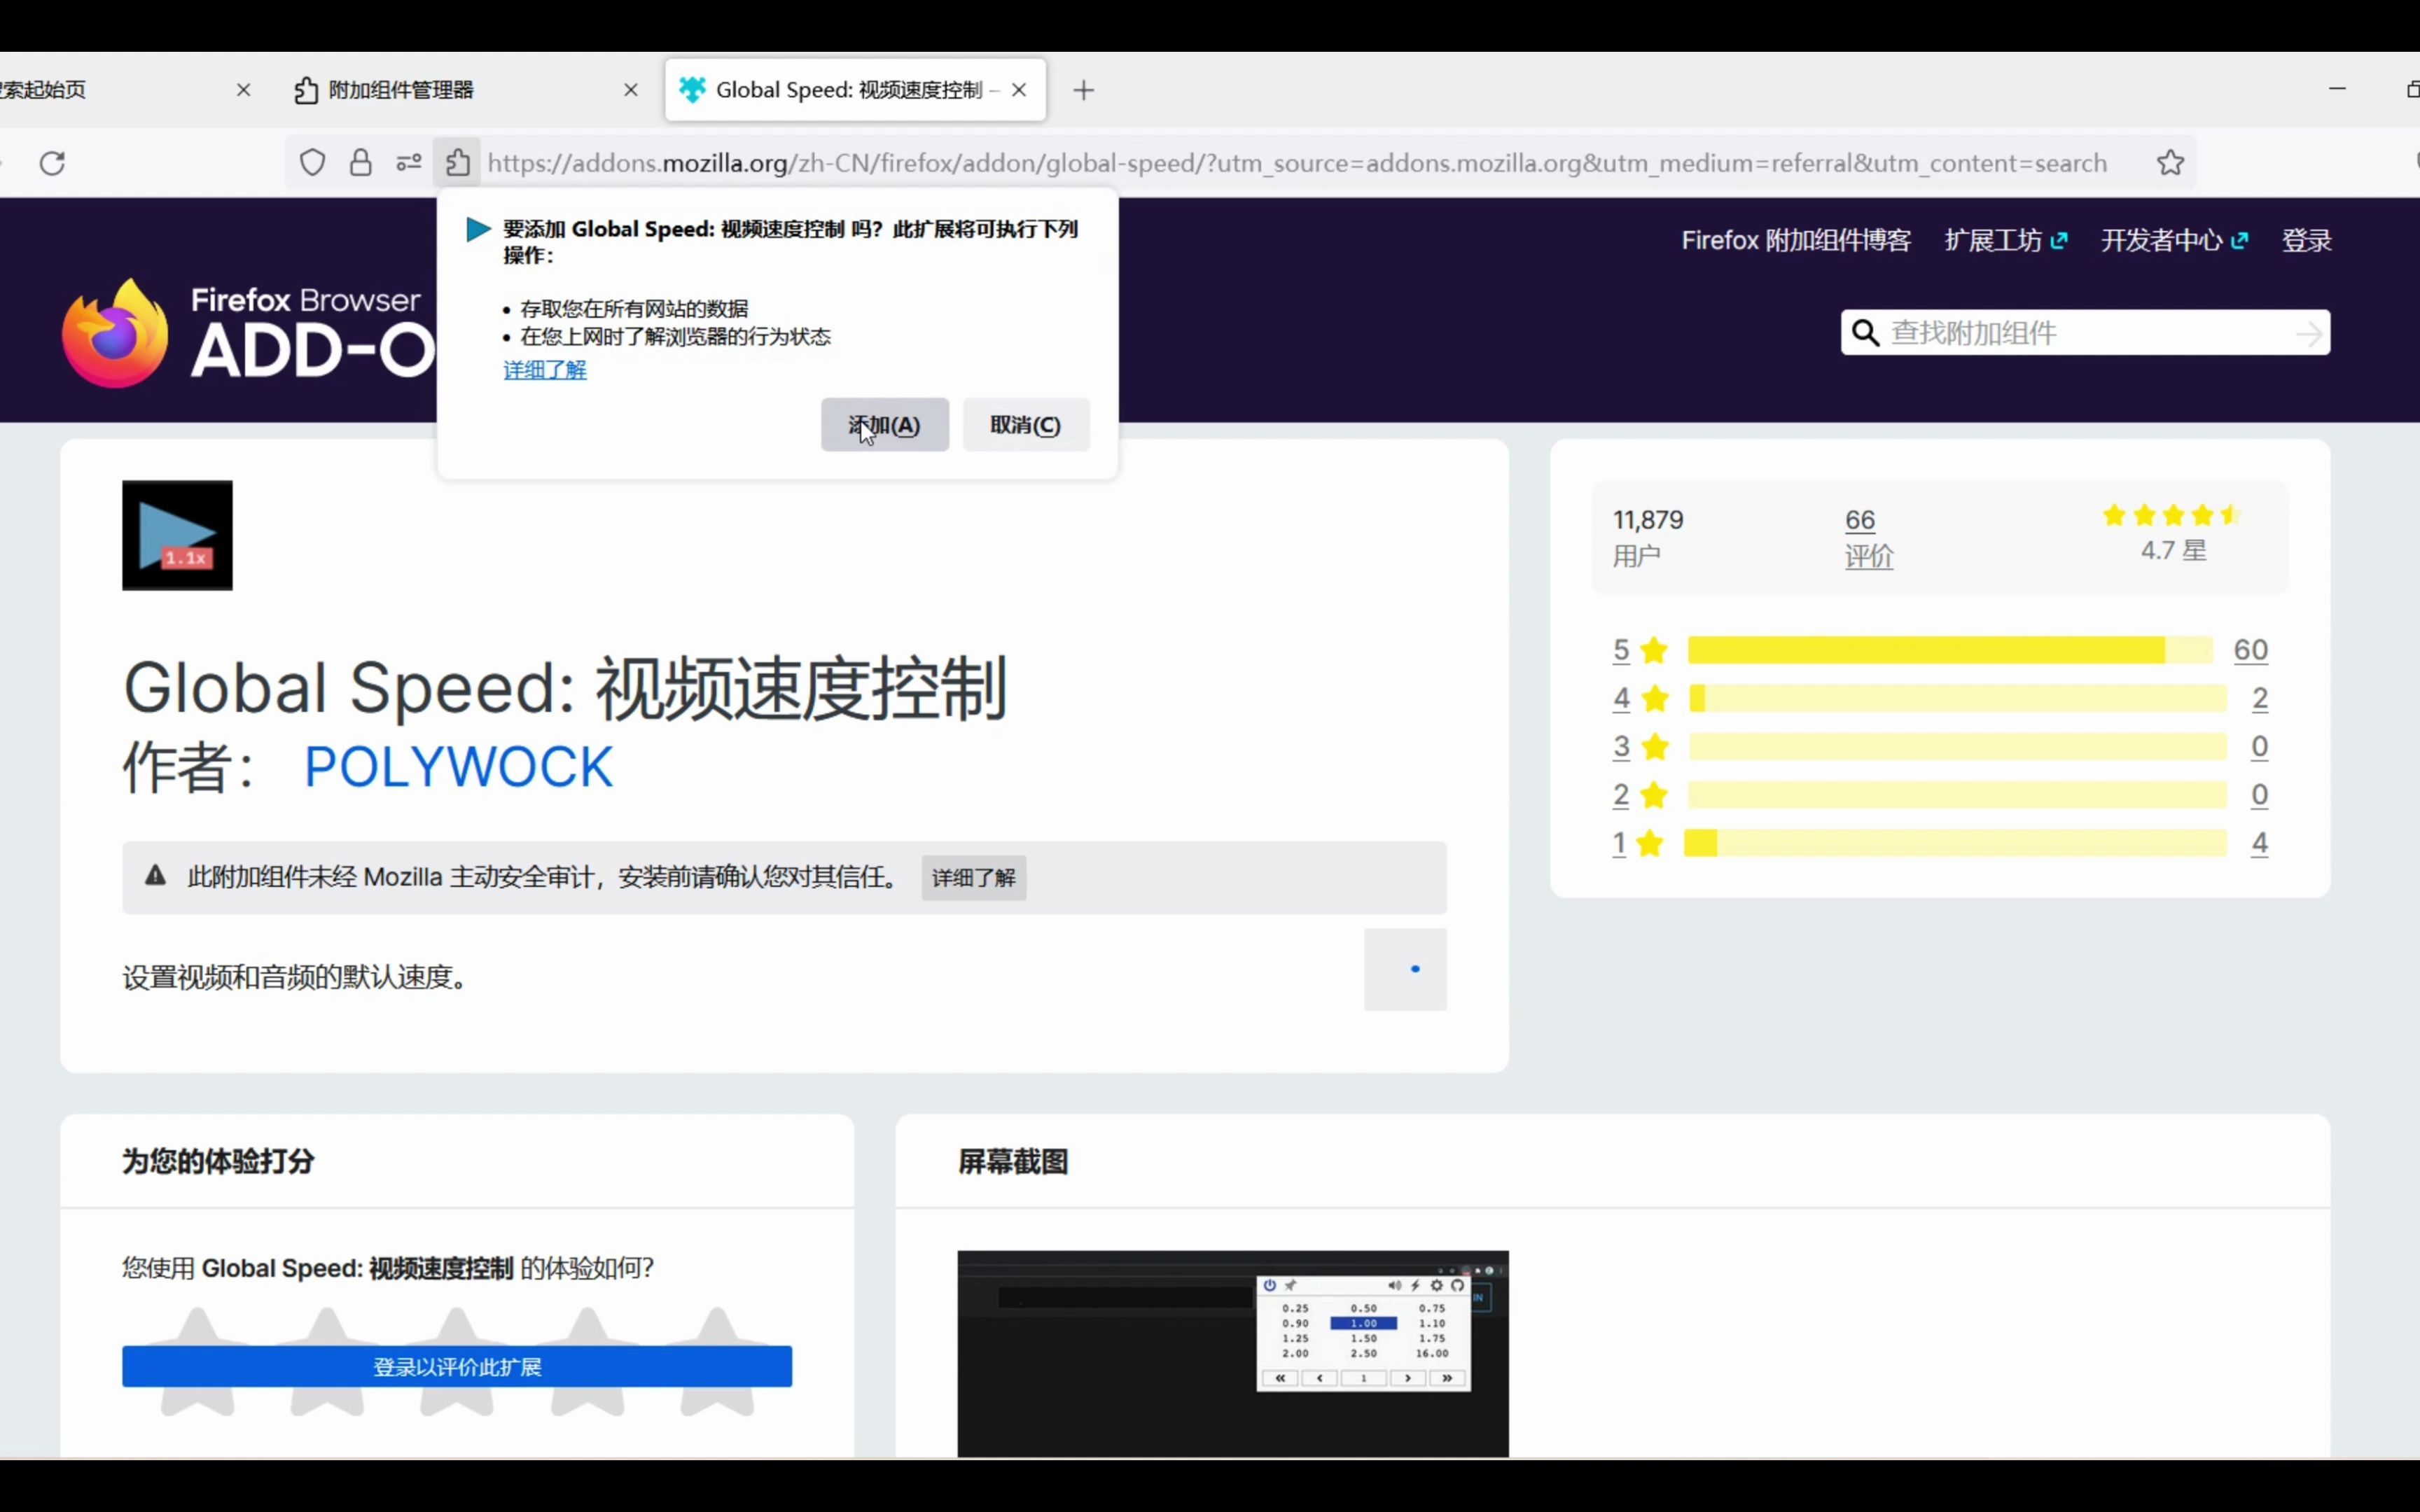Screen dimensions: 2420x1512
Task: Click the address bar URL
Action: pyautogui.click(x=1297, y=163)
